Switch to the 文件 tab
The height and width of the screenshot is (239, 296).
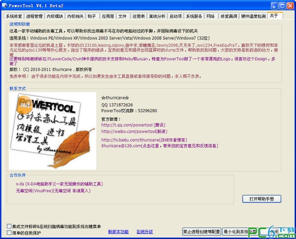[x=122, y=16]
